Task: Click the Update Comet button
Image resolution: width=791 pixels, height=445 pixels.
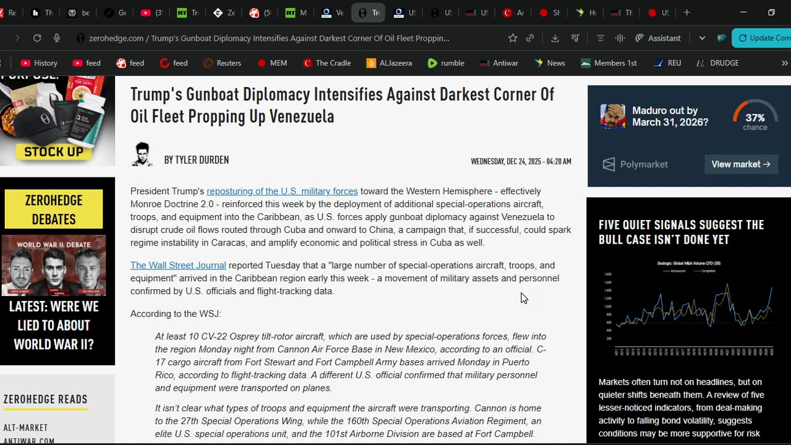Action: pos(762,38)
